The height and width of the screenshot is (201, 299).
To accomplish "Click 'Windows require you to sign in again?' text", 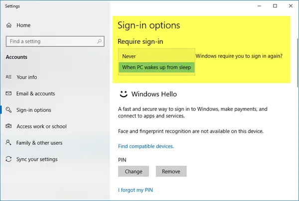I will 239,56.
